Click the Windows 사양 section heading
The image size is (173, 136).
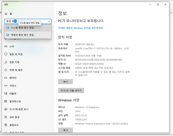click(68, 100)
